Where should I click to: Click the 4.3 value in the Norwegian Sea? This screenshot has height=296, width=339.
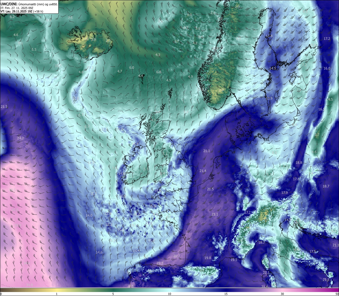click(158, 55)
